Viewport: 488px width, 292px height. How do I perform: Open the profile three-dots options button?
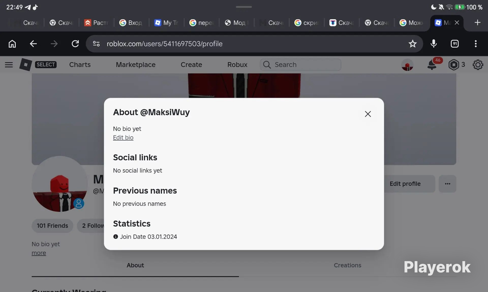(447, 184)
